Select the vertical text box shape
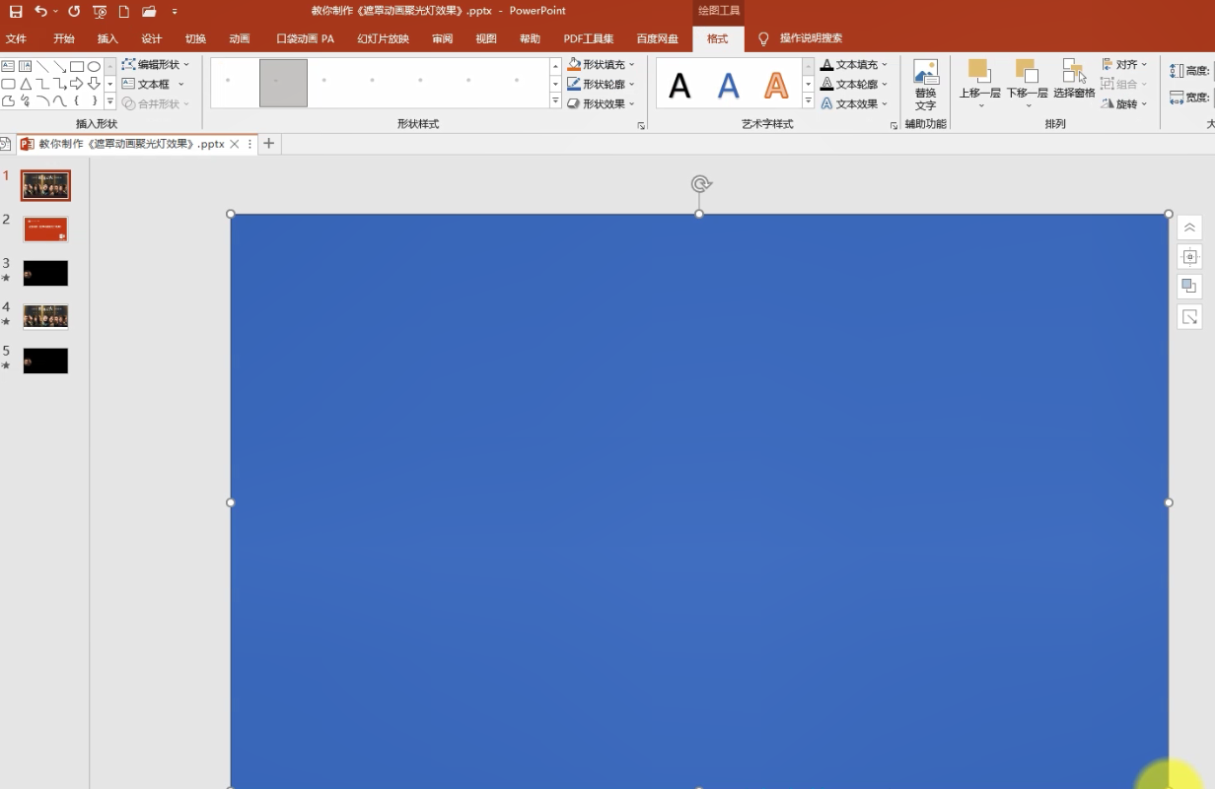 point(26,66)
